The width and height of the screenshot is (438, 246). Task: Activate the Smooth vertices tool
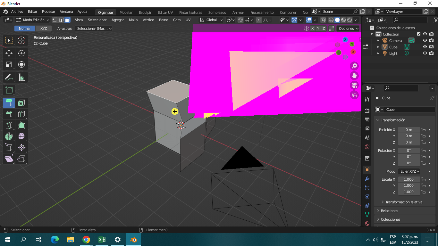click(21, 136)
